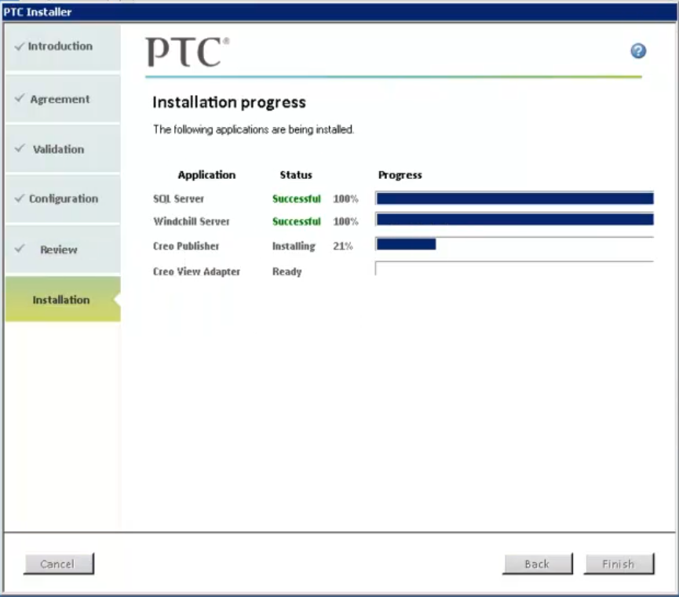Click the Back button
The image size is (679, 597).
click(x=537, y=563)
